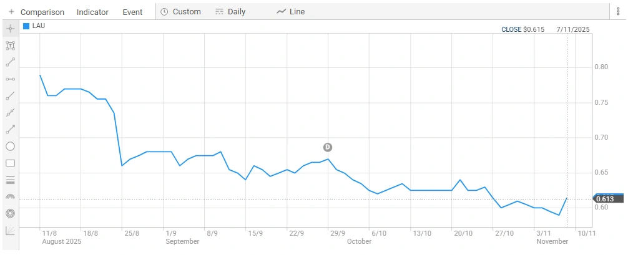Select the Fibonacci arcs tool
The width and height of the screenshot is (628, 255).
(10, 197)
